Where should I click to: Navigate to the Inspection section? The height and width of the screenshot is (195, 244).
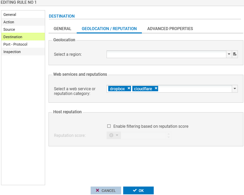(12, 52)
